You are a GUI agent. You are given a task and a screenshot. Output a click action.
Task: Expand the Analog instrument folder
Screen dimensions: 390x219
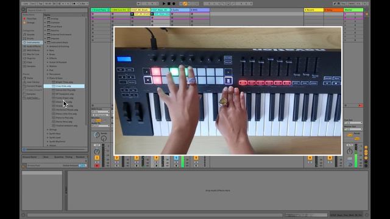[x=45, y=19]
